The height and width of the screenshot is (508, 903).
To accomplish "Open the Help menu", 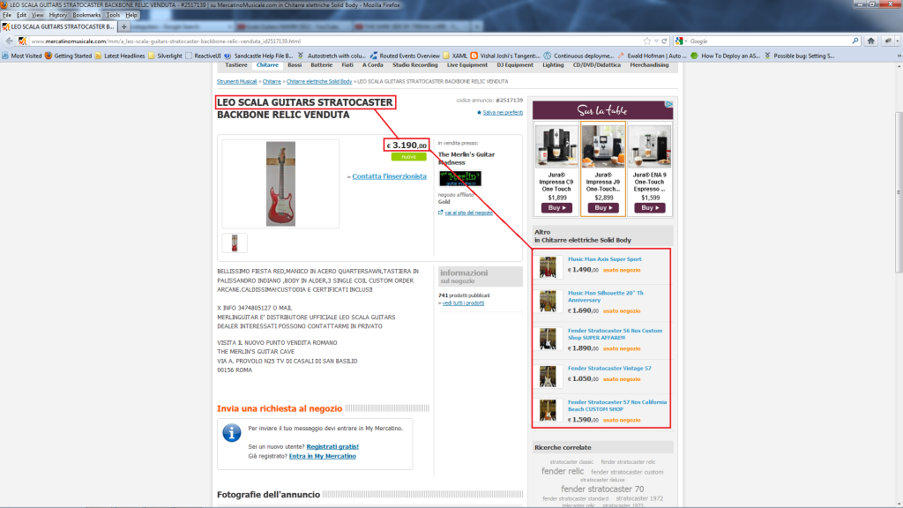I will (x=131, y=15).
